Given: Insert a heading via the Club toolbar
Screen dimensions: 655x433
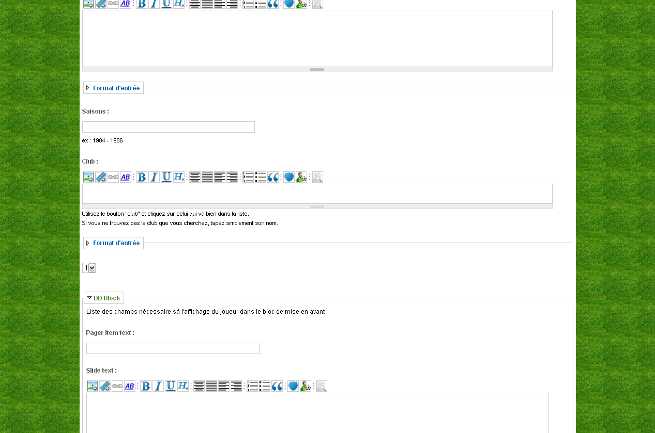Looking at the screenshot, I should pyautogui.click(x=179, y=177).
